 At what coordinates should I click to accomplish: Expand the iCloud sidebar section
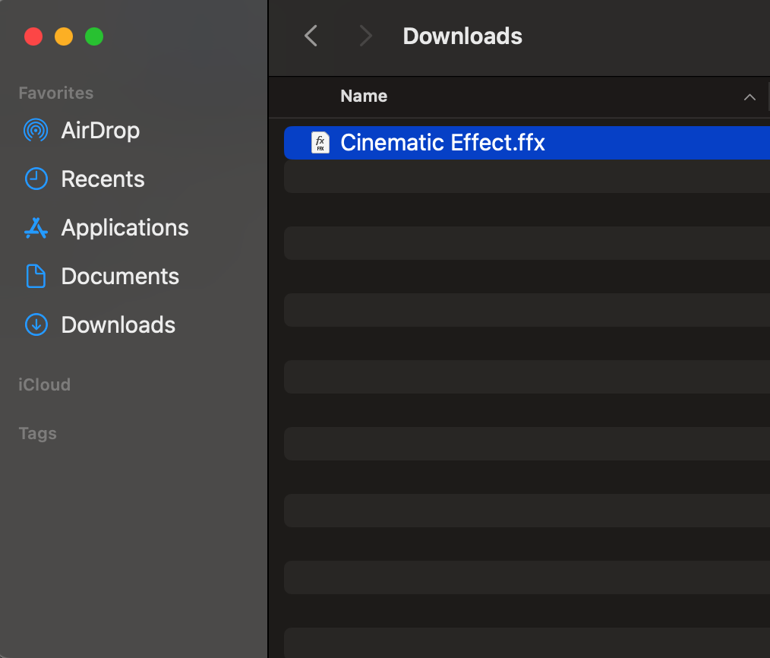(44, 384)
